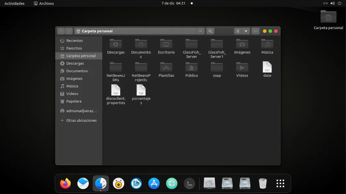
Task: Click the Carpeta personal path bar
Action: (x=135, y=31)
